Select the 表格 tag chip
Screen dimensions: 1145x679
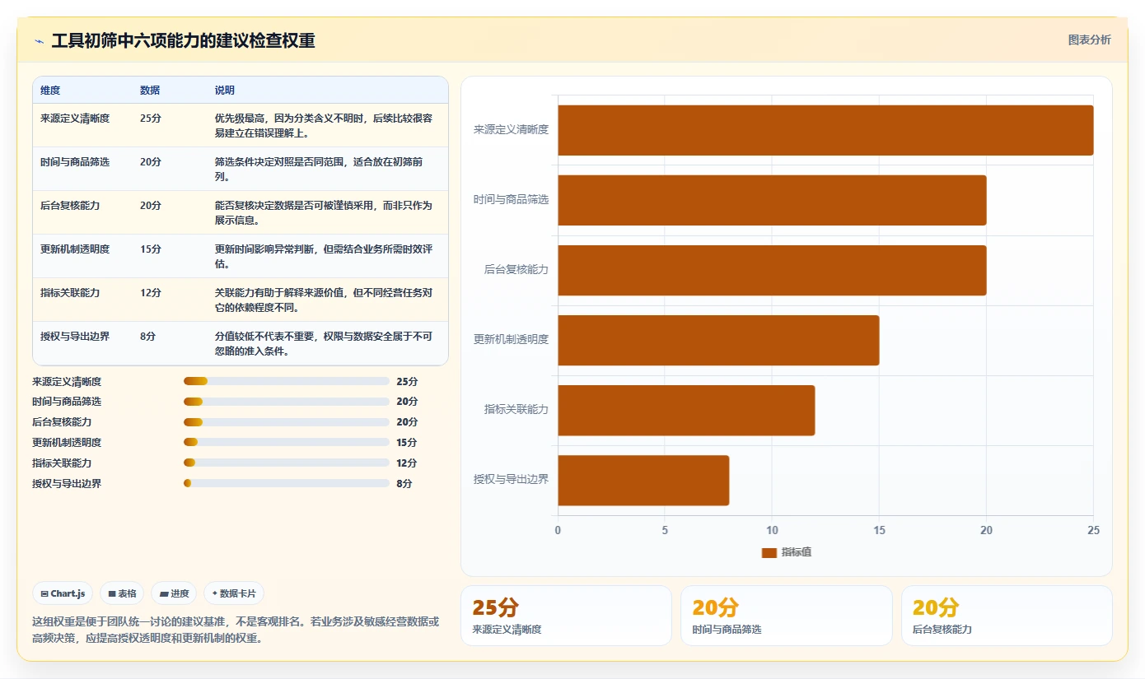[x=122, y=593]
